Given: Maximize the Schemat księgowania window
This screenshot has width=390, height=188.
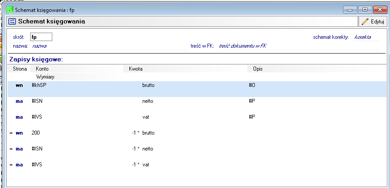Looking at the screenshot, I should (365, 9).
